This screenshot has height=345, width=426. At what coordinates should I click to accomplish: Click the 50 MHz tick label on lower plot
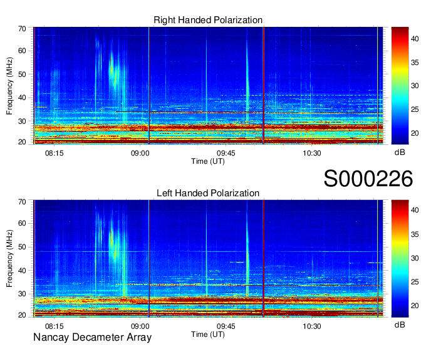[22, 247]
